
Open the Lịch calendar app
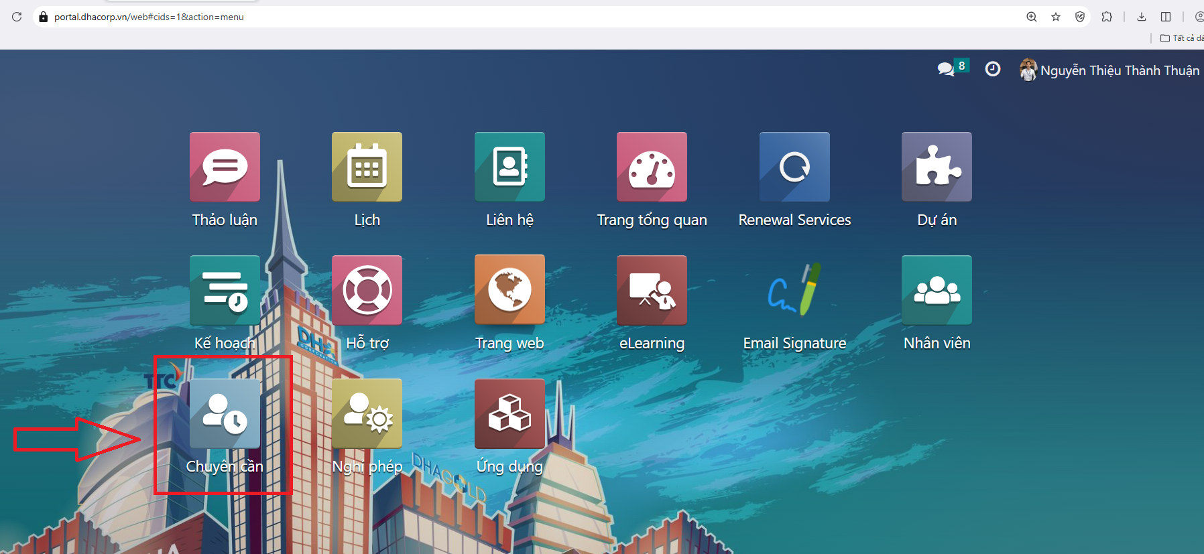[x=367, y=167]
